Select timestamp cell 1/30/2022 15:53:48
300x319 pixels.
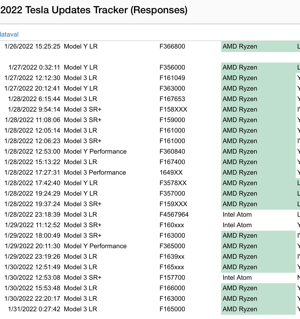tap(32, 288)
